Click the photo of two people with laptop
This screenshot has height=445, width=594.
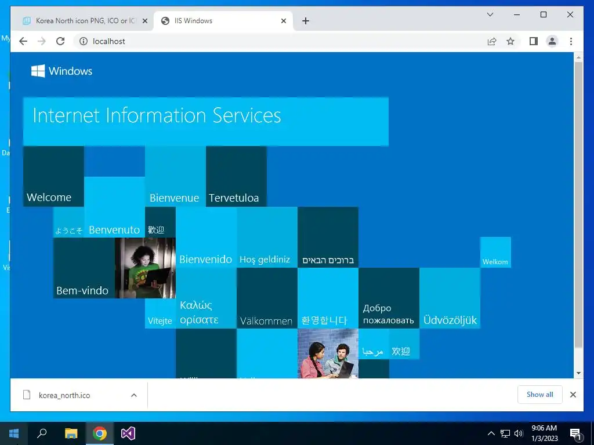point(328,353)
